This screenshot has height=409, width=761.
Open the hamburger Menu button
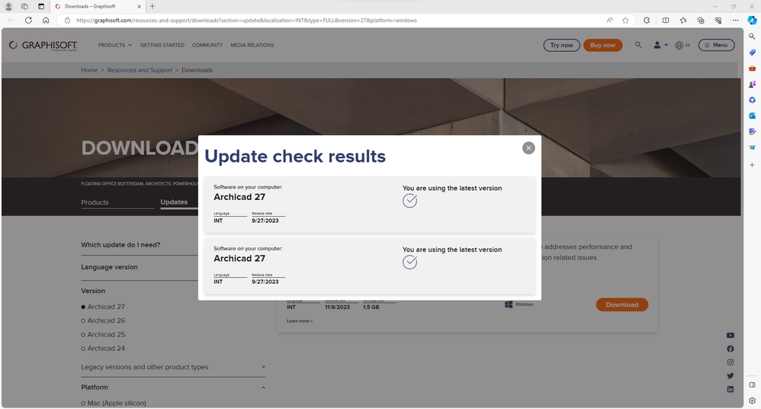pos(716,45)
